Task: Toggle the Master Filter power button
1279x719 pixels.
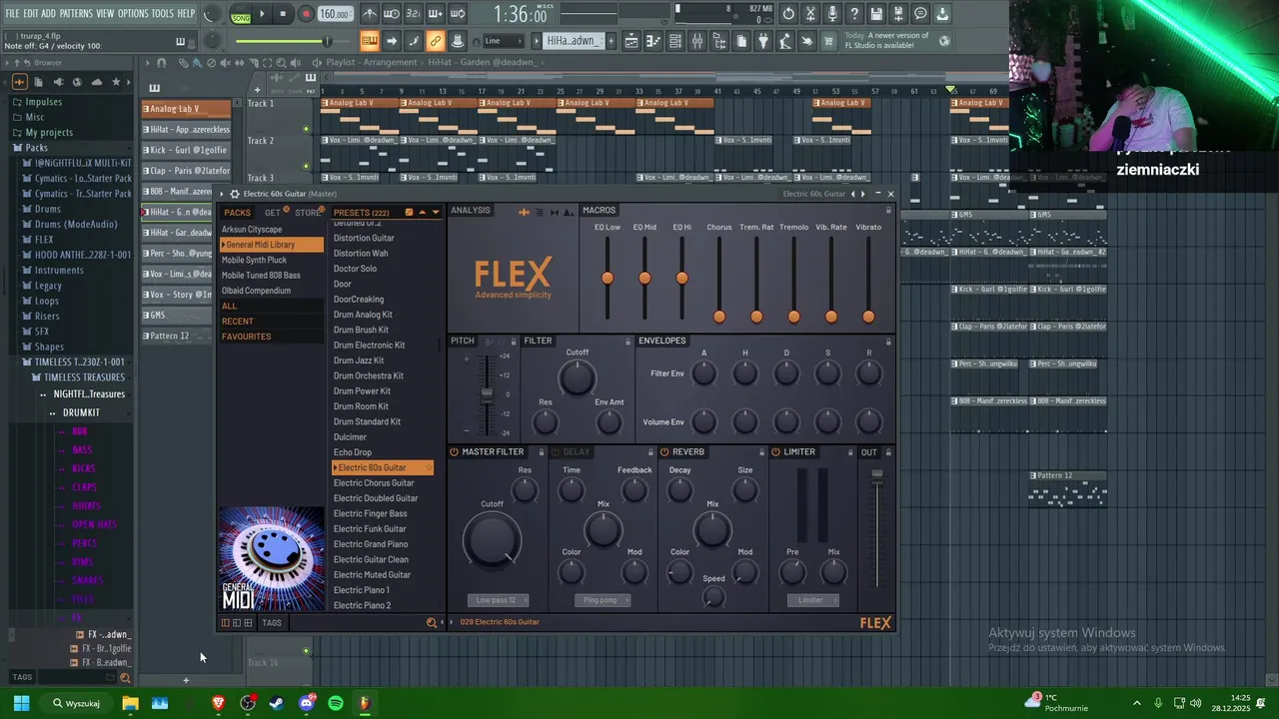Action: (454, 452)
